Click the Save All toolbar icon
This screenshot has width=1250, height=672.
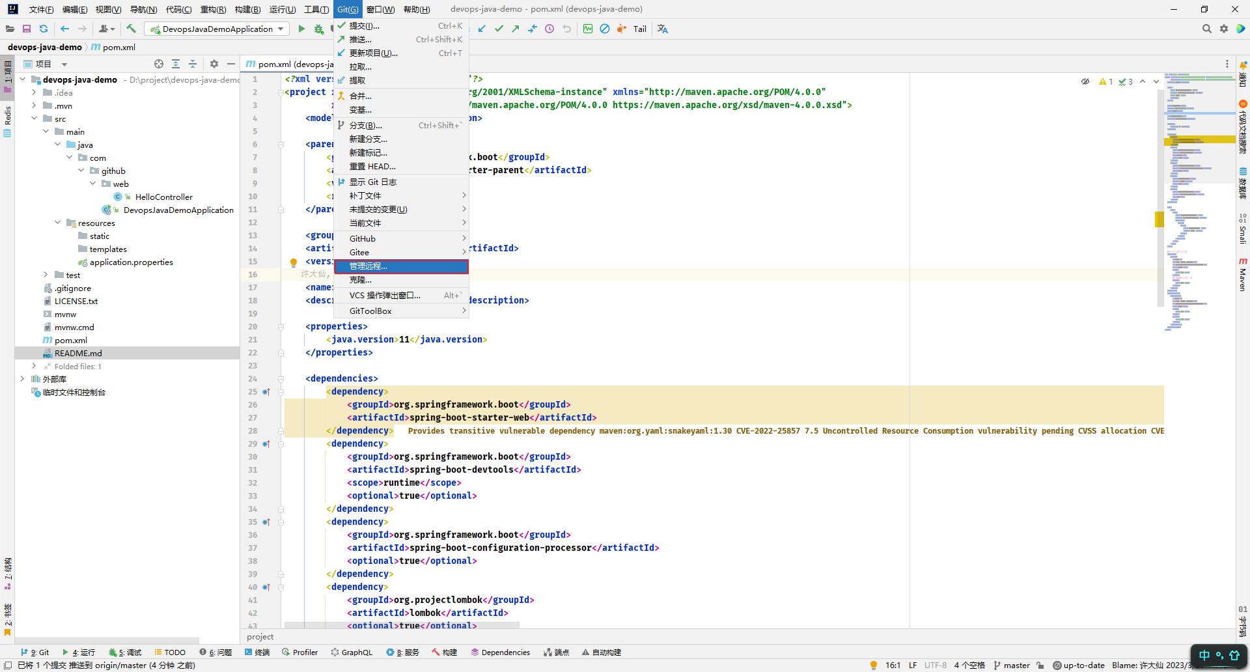[27, 29]
